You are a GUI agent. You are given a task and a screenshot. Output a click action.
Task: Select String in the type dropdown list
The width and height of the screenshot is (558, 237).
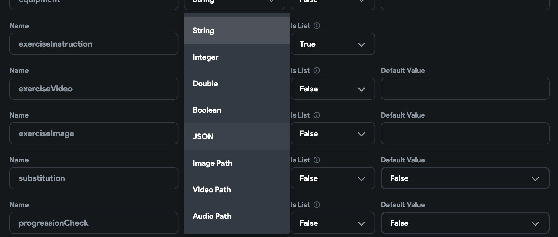click(x=237, y=30)
